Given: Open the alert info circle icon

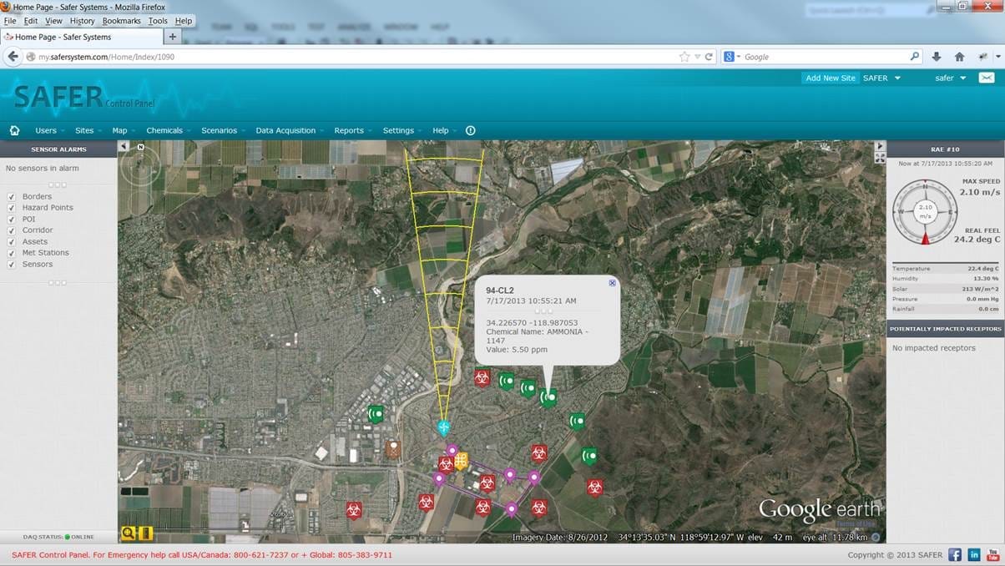Looking at the screenshot, I should click(x=470, y=130).
